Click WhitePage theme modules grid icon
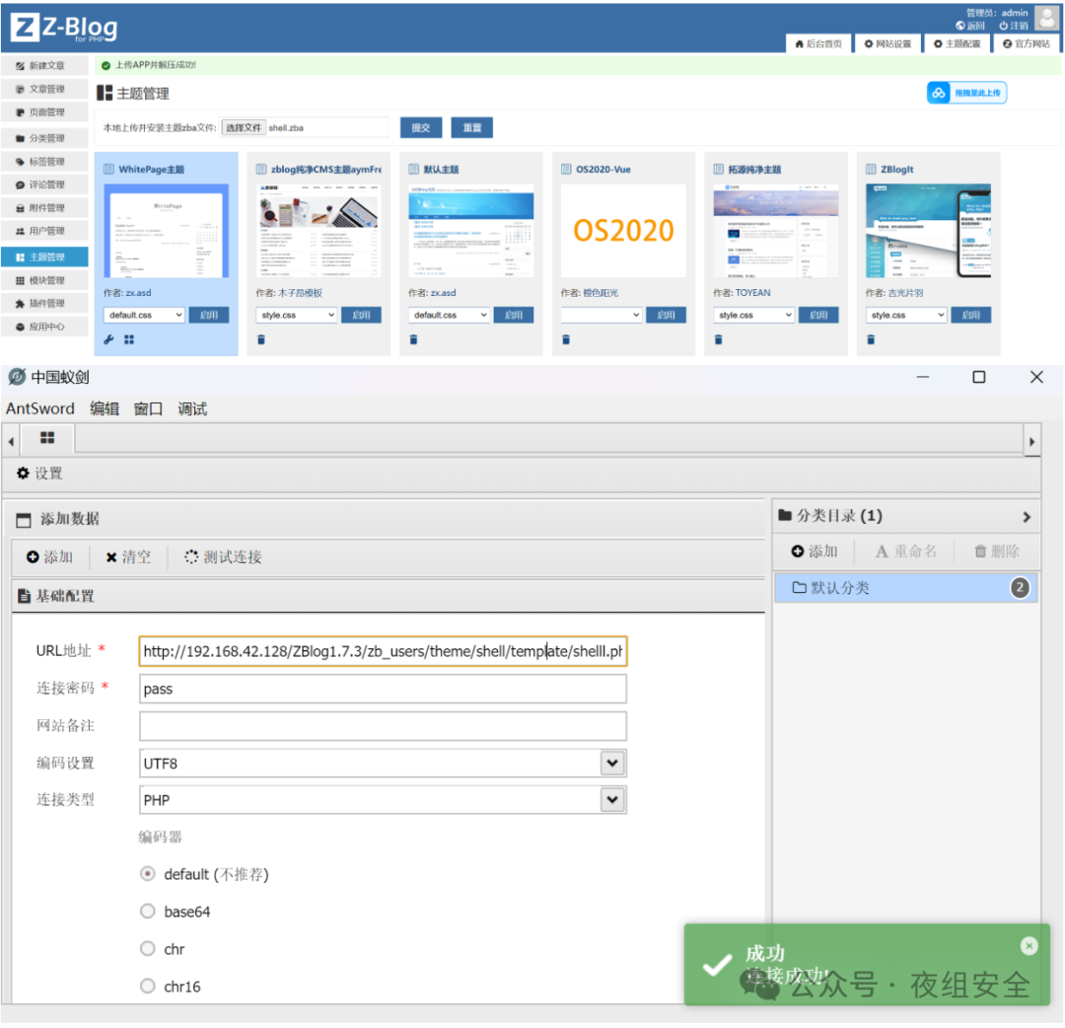Image resolution: width=1065 pixels, height=1028 pixels. click(x=129, y=339)
